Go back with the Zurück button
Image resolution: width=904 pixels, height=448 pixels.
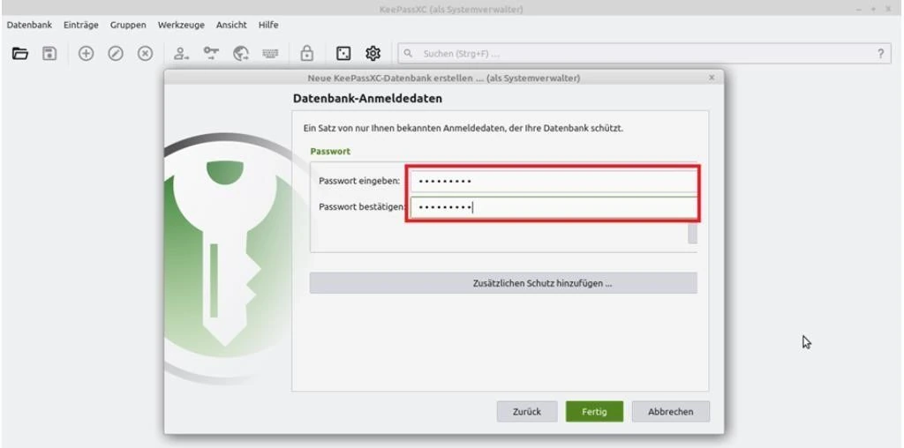(x=527, y=412)
